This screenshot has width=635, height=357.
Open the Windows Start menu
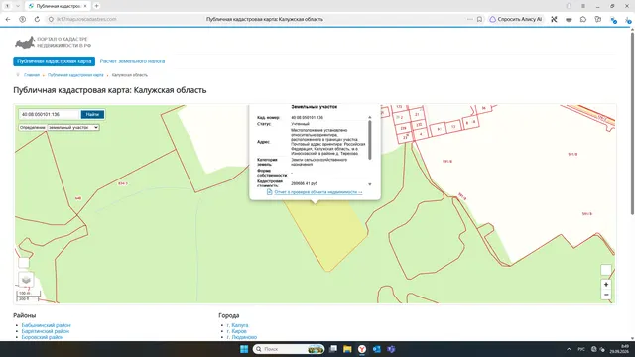click(244, 349)
